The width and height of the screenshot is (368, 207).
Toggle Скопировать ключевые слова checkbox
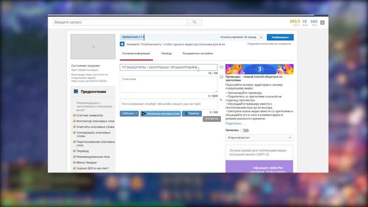74,133
